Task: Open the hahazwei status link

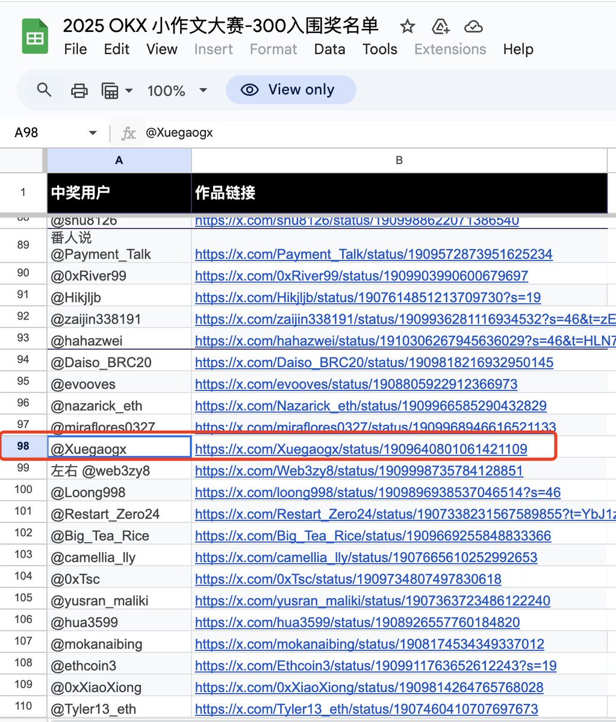Action: coord(405,341)
